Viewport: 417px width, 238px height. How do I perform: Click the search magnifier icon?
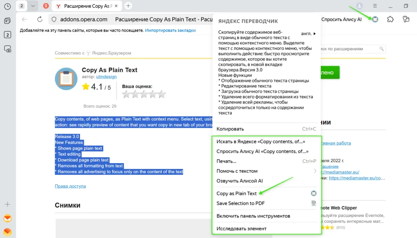(x=382, y=49)
